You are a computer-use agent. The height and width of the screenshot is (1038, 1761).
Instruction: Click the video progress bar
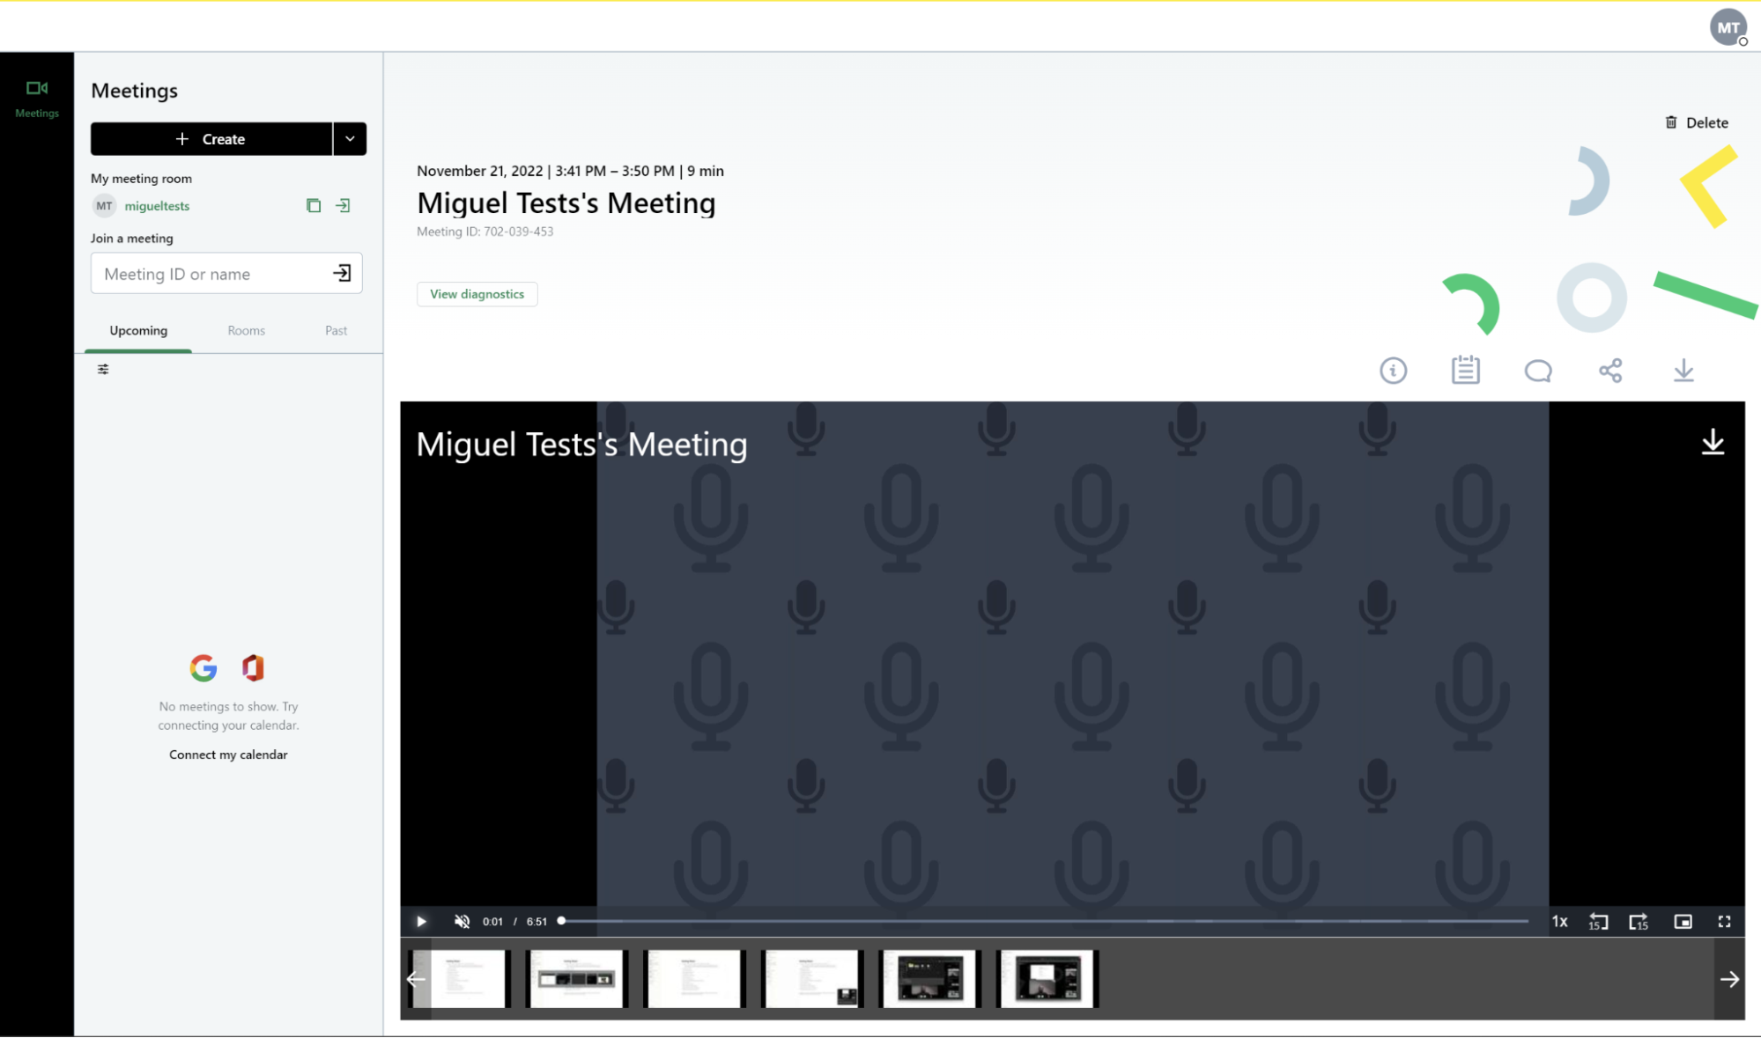pyautogui.click(x=1044, y=921)
